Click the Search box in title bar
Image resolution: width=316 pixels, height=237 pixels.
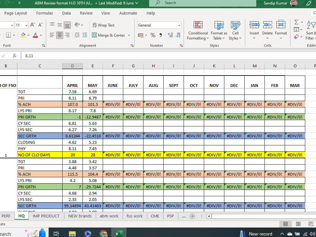(203, 3)
